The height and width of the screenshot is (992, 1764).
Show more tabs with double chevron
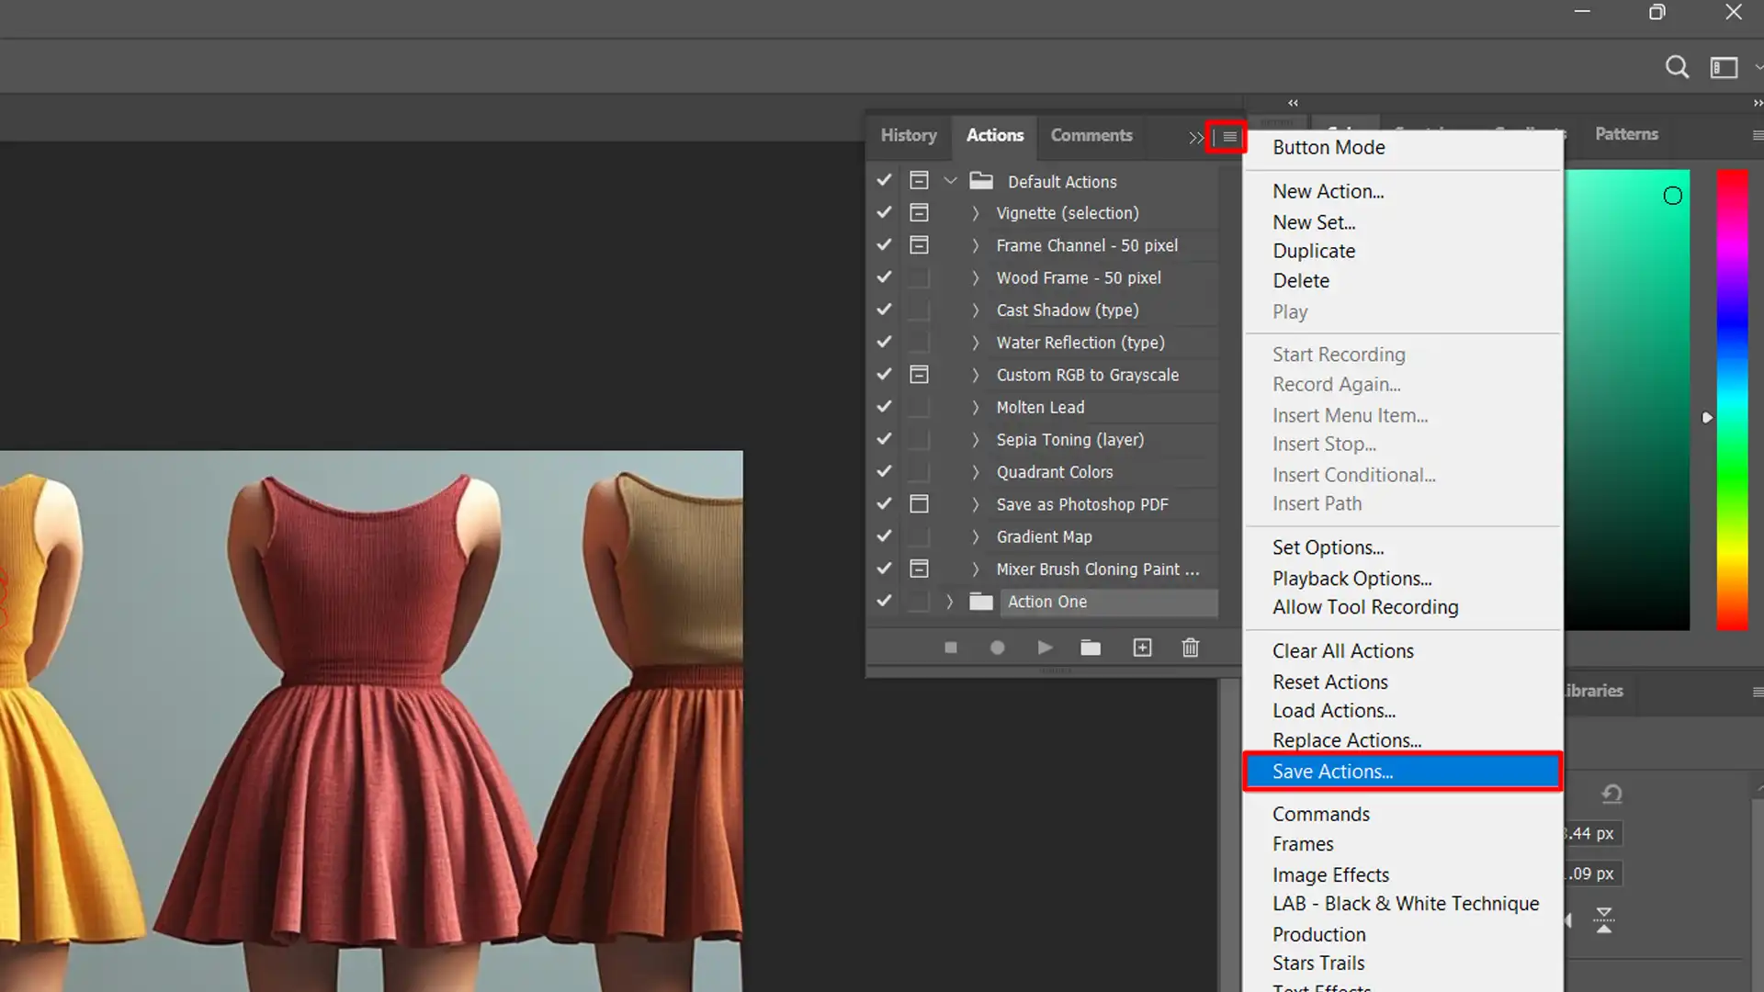[1195, 138]
